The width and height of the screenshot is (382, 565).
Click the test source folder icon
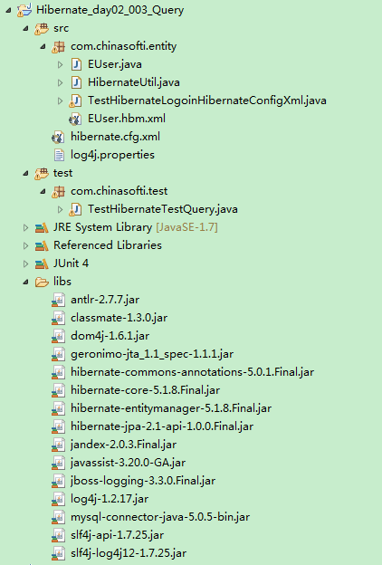42,173
